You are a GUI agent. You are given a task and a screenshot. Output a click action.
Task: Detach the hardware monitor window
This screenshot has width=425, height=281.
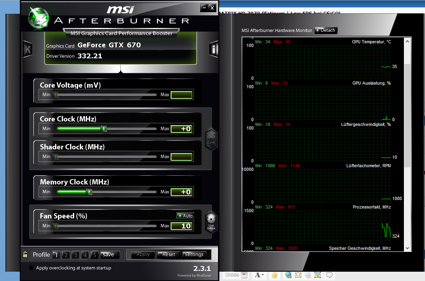point(326,30)
